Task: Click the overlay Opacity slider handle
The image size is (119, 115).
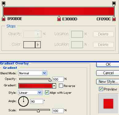Action: pyautogui.click(x=50, y=80)
